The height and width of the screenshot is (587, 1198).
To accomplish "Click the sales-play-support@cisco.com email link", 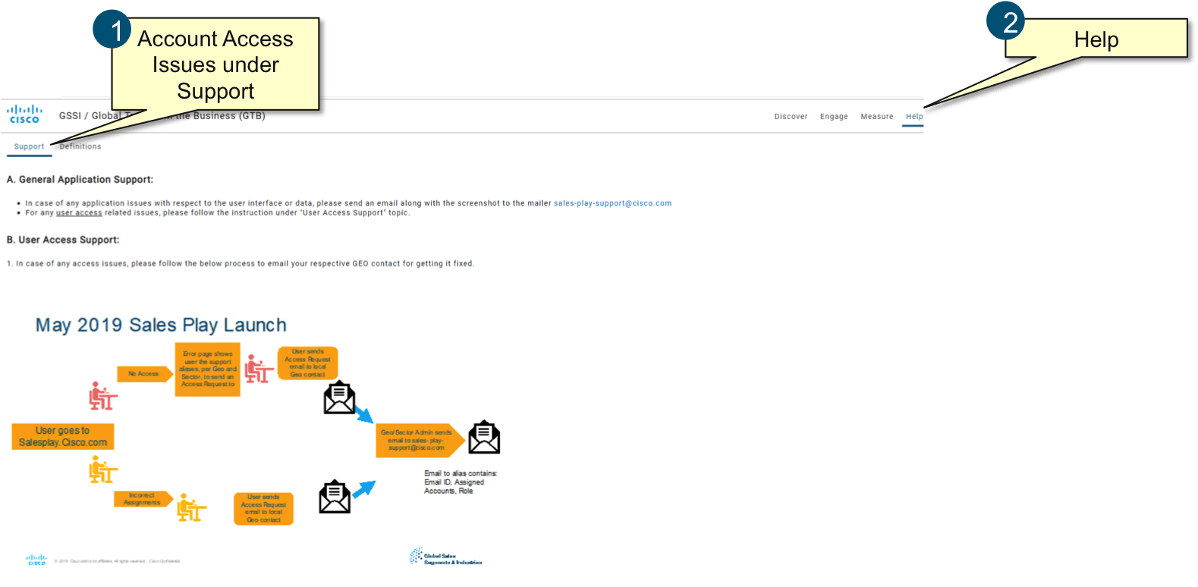I will (x=612, y=203).
